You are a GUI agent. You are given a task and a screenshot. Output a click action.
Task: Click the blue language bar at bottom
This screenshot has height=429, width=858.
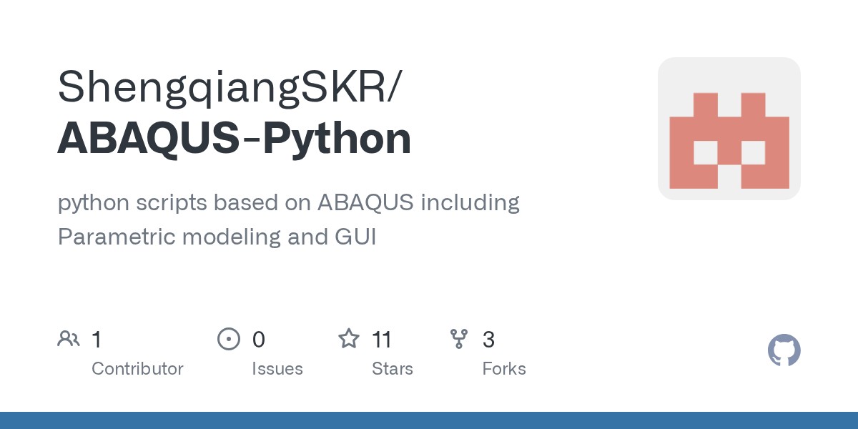(x=429, y=420)
